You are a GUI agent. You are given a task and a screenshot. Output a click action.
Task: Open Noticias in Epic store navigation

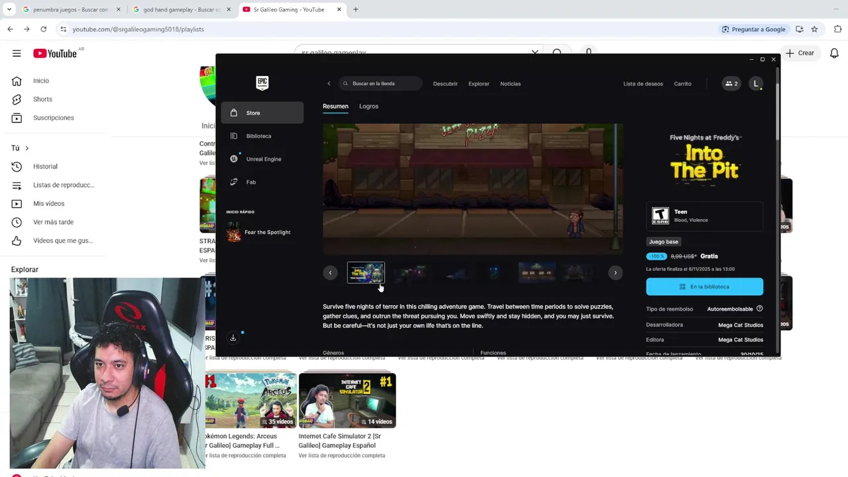point(510,84)
